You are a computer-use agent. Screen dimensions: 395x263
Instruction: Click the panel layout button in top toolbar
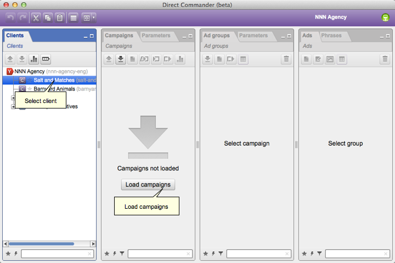[87, 18]
